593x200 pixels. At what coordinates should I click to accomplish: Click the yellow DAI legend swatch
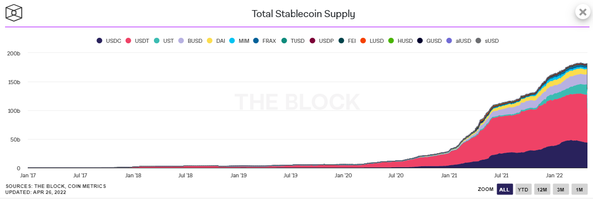(x=209, y=41)
